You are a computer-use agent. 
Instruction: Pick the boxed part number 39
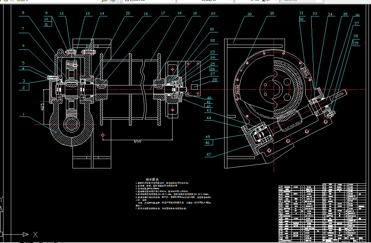pyautogui.click(x=356, y=43)
